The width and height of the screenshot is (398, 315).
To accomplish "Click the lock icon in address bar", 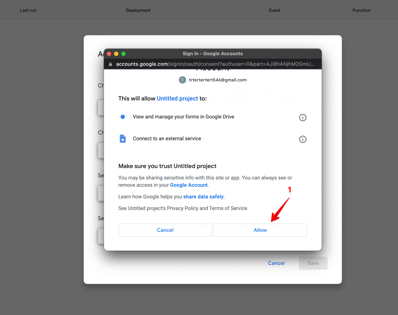I will pos(110,64).
